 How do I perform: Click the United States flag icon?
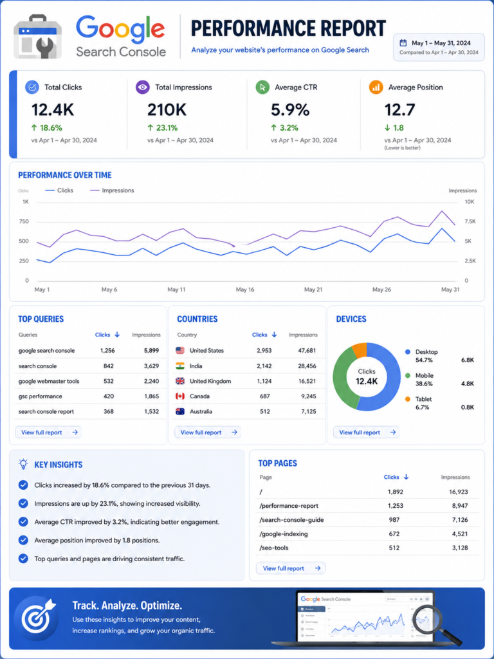coord(180,351)
